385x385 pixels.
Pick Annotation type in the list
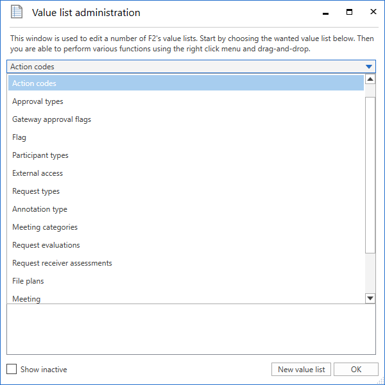pos(40,209)
